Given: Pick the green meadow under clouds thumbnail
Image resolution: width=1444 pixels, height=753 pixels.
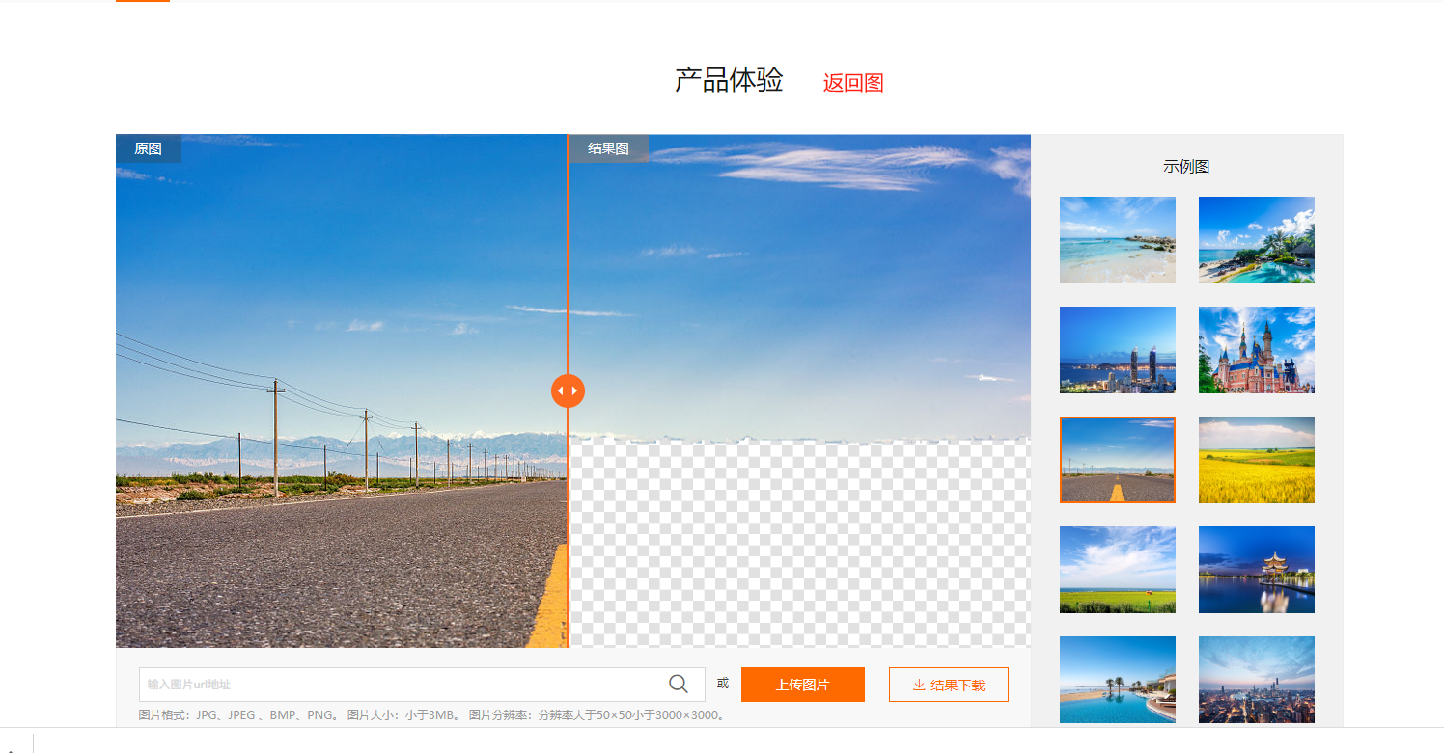Looking at the screenshot, I should point(1118,570).
